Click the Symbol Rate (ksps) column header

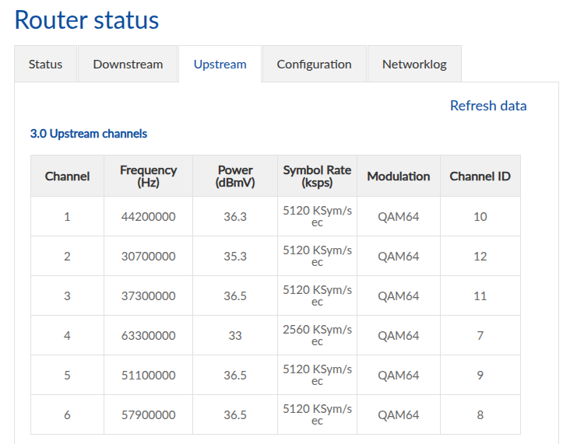click(x=317, y=177)
